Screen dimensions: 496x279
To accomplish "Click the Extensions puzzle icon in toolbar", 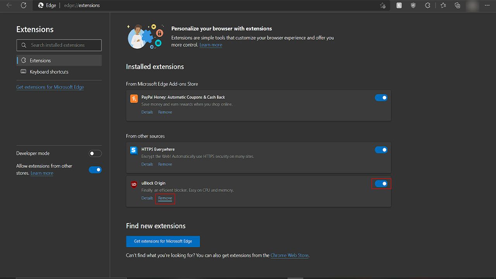I will click(427, 5).
